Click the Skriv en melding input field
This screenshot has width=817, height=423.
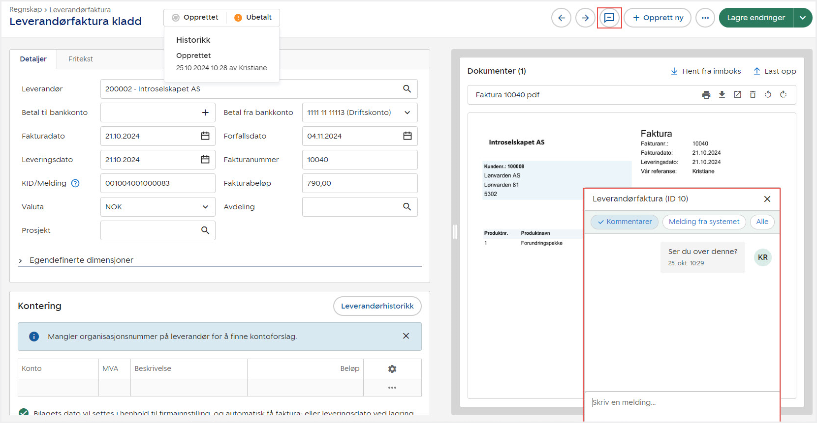682,402
